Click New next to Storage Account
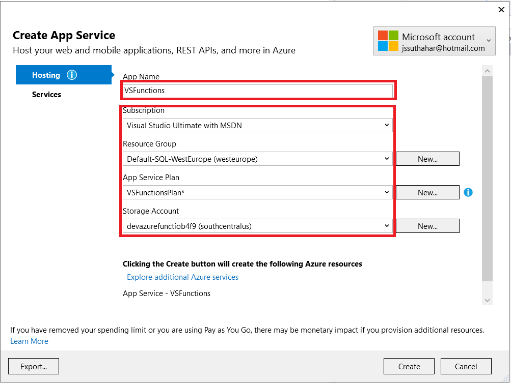Image resolution: width=511 pixels, height=383 pixels. [427, 226]
